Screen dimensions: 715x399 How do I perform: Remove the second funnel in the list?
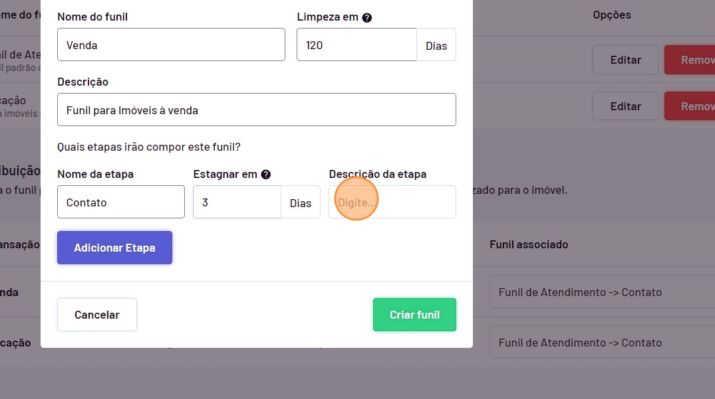pyautogui.click(x=690, y=106)
